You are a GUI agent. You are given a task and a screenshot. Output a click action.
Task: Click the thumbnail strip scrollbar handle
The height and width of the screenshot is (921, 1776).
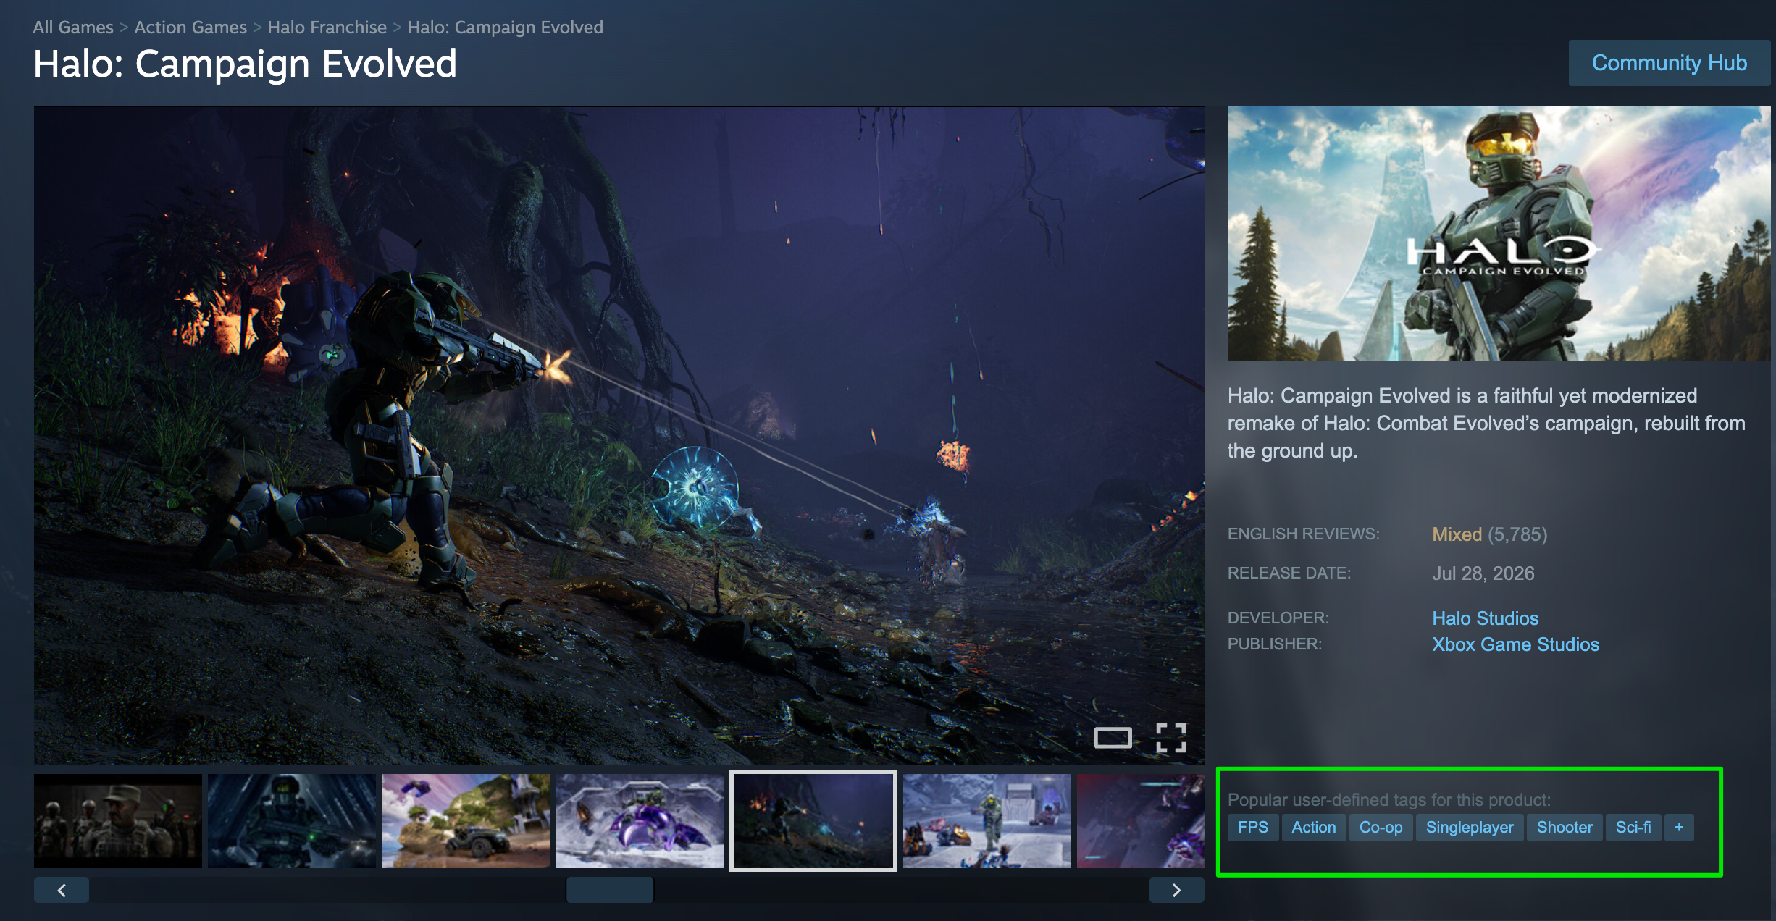pos(610,890)
